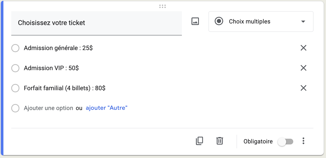Screen dimensions: 326x158
Task: Click the radio icon in question type selector
Action: [219, 21]
